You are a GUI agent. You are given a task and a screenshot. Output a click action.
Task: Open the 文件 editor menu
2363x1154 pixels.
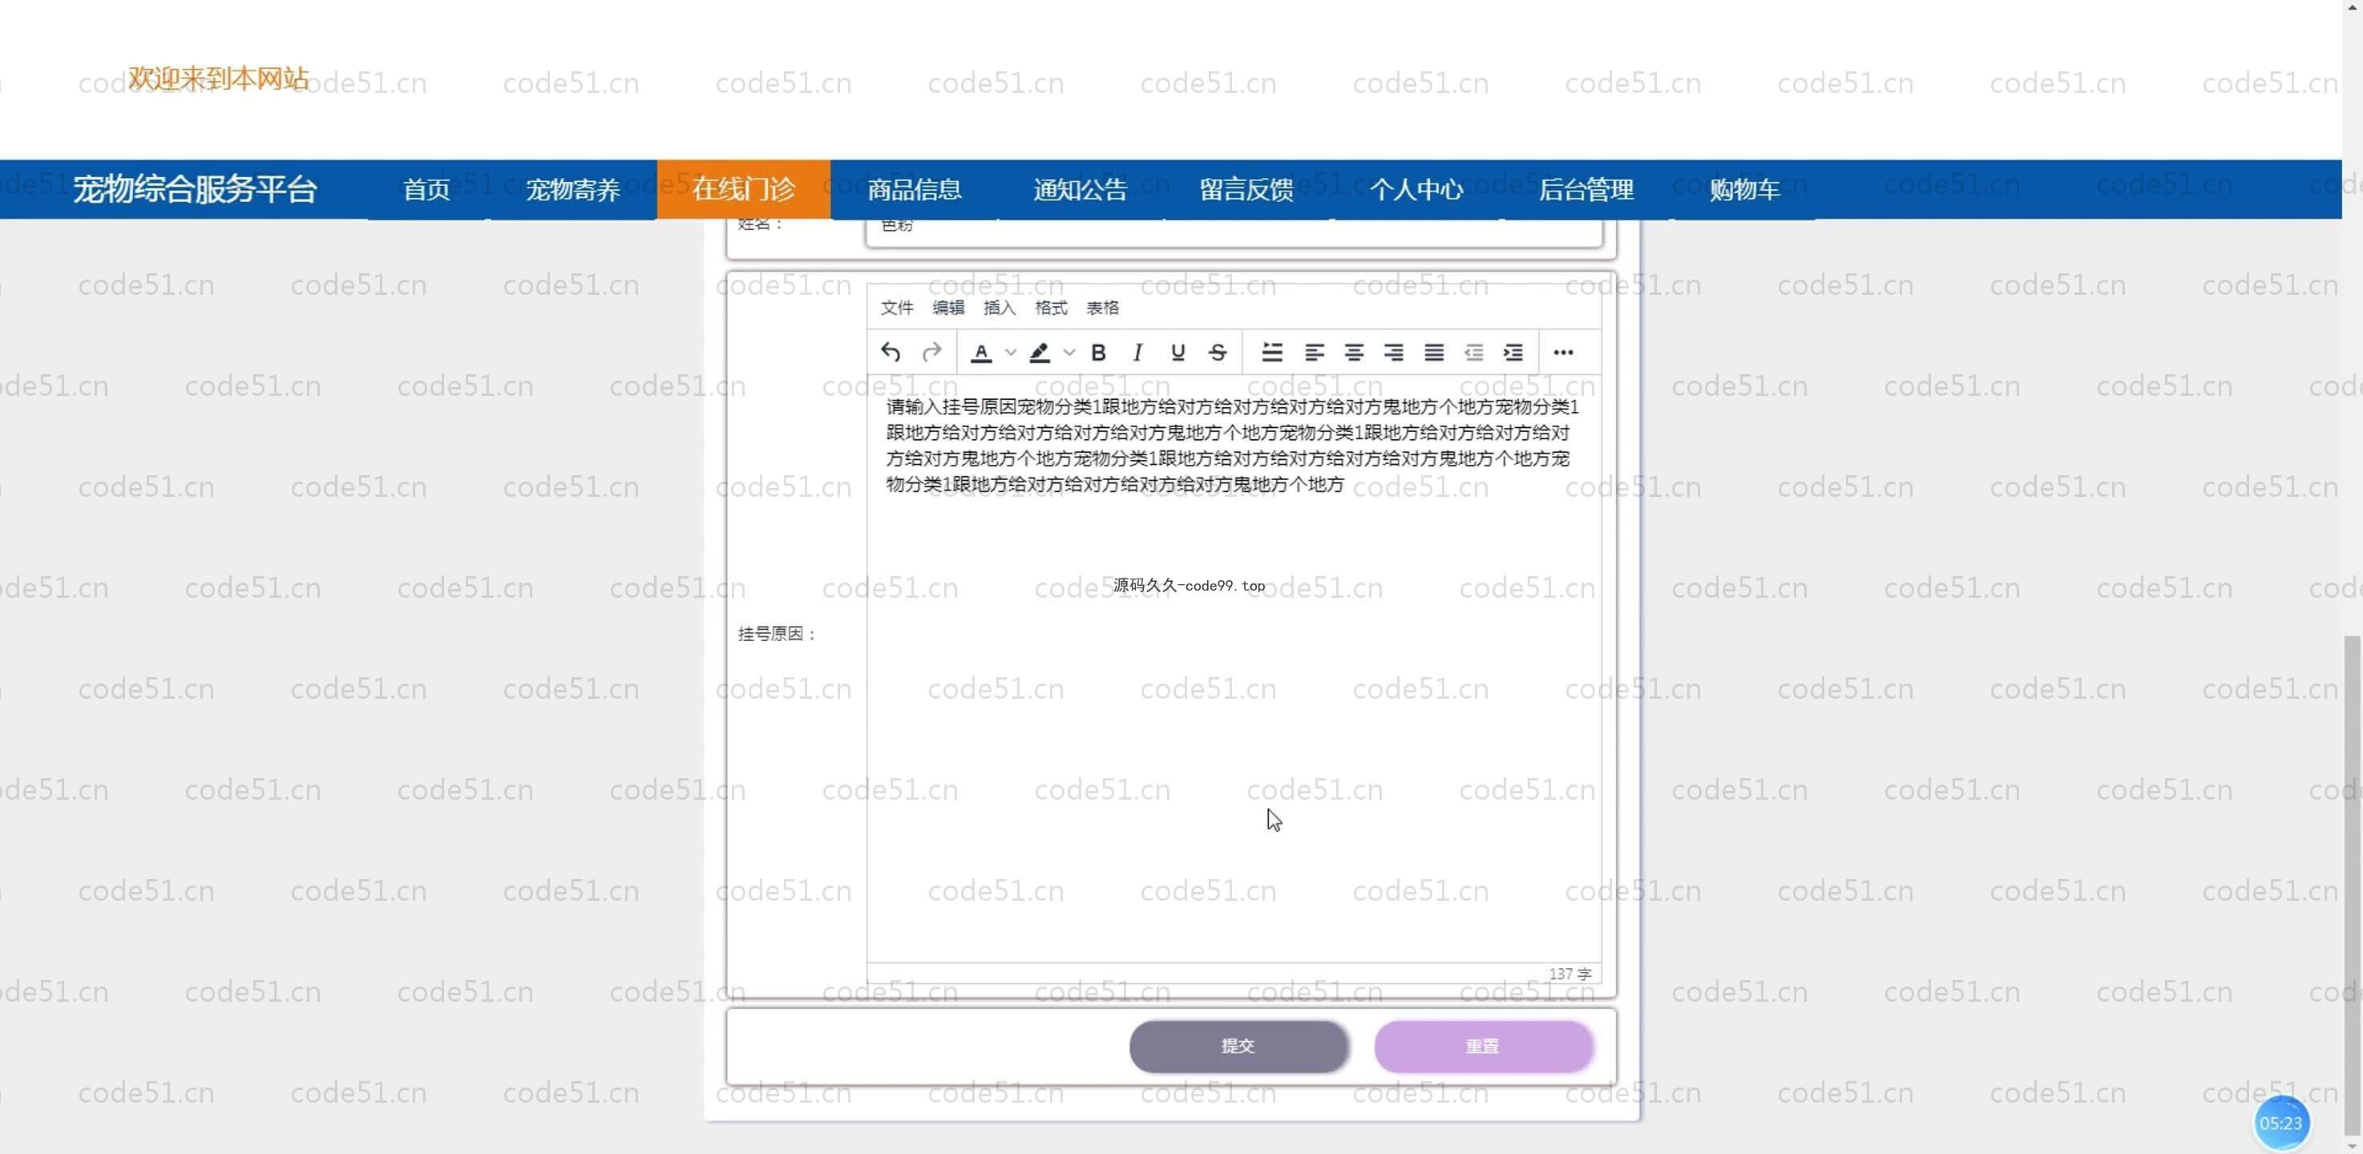click(x=896, y=307)
